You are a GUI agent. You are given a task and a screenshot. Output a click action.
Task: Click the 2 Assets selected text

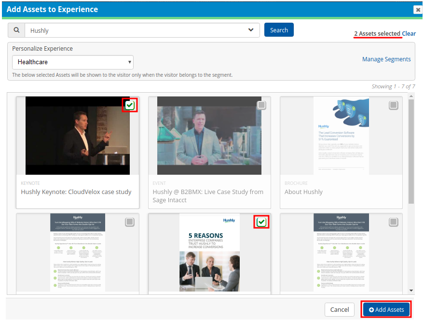point(377,33)
